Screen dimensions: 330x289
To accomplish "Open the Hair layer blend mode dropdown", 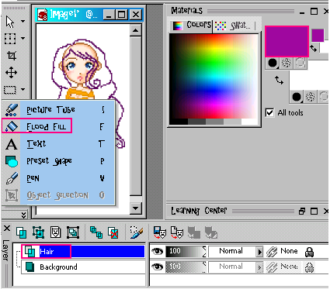I will pyautogui.click(x=259, y=251).
